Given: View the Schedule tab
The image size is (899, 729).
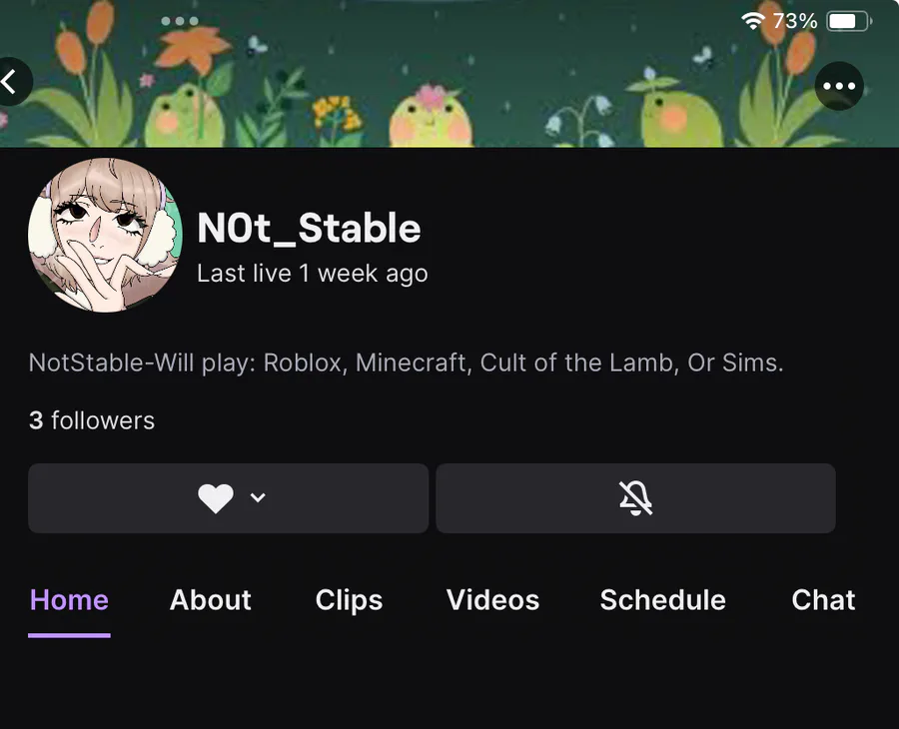Looking at the screenshot, I should click(662, 600).
